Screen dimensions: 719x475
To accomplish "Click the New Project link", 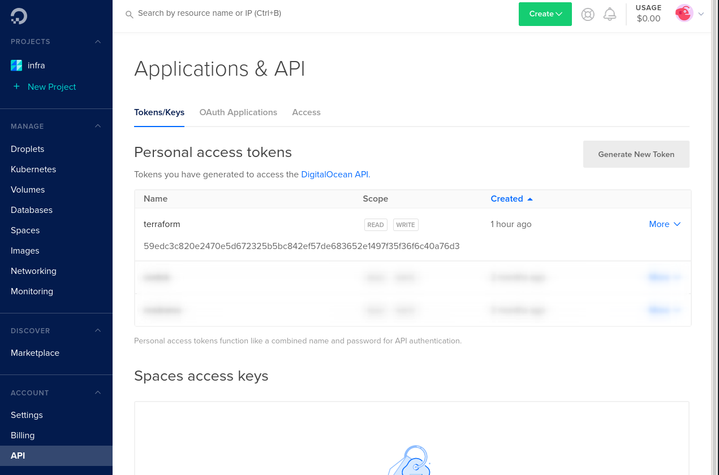I will click(x=51, y=86).
